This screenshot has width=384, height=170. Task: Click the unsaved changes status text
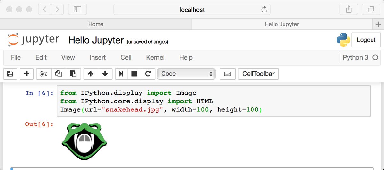click(x=148, y=42)
